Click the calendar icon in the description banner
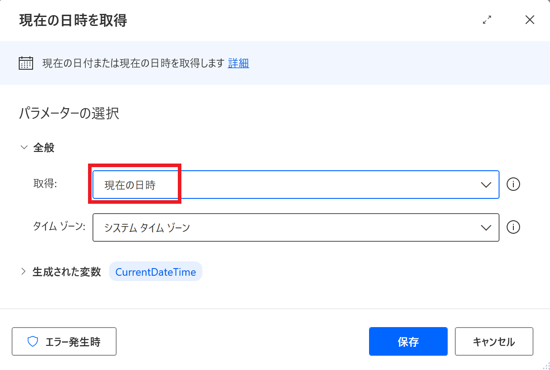 [25, 63]
